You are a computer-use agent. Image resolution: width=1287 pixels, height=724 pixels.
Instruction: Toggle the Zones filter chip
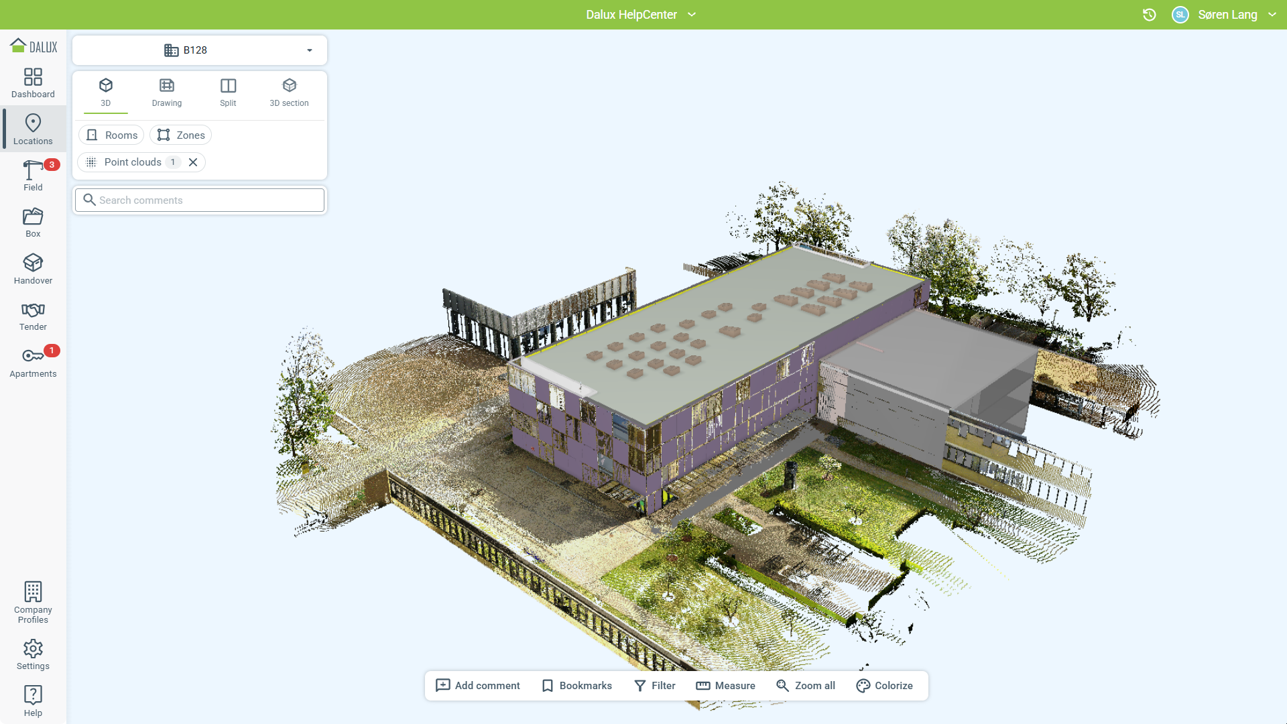181,135
